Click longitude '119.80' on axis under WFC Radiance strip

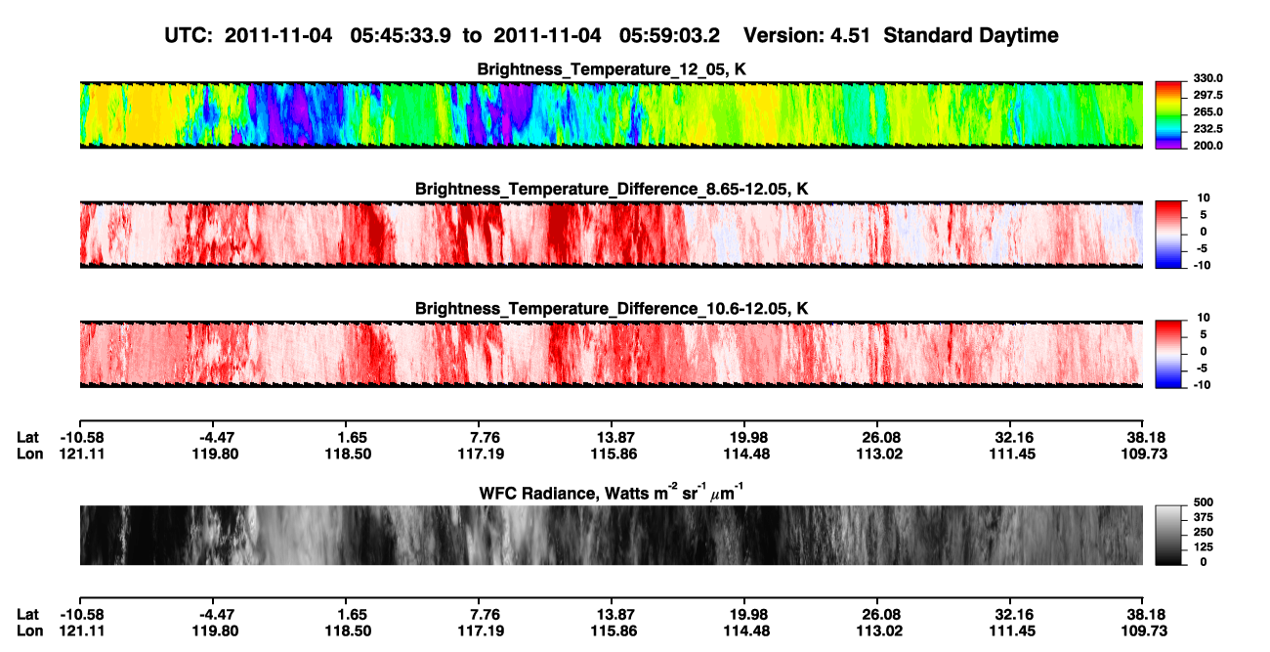(x=217, y=631)
